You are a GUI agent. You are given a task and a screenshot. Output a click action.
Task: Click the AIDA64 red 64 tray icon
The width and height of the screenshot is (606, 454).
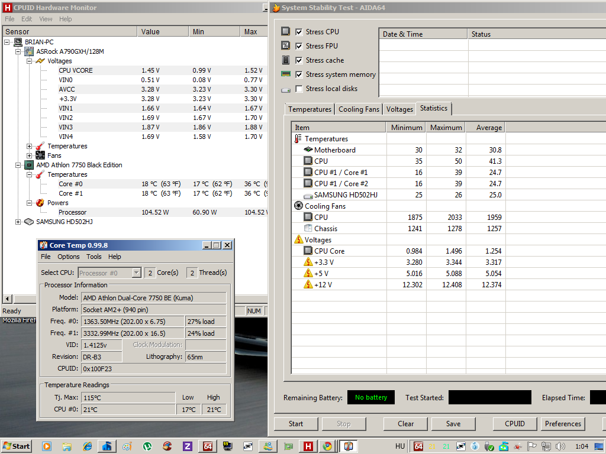418,446
